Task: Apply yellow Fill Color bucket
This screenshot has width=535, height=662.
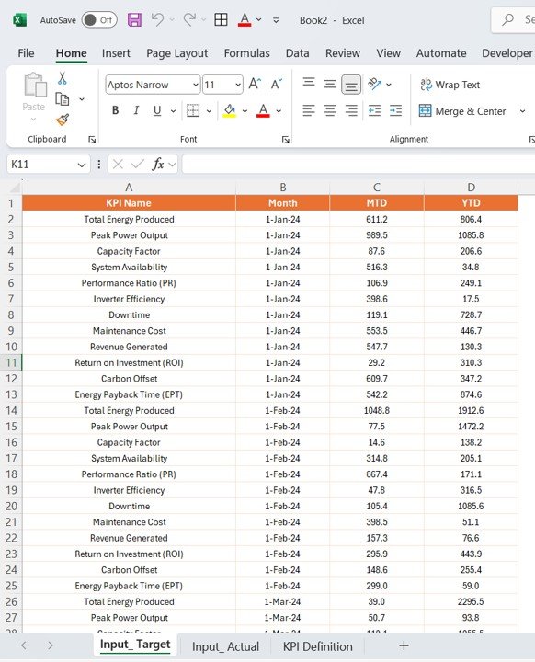Action: [229, 110]
